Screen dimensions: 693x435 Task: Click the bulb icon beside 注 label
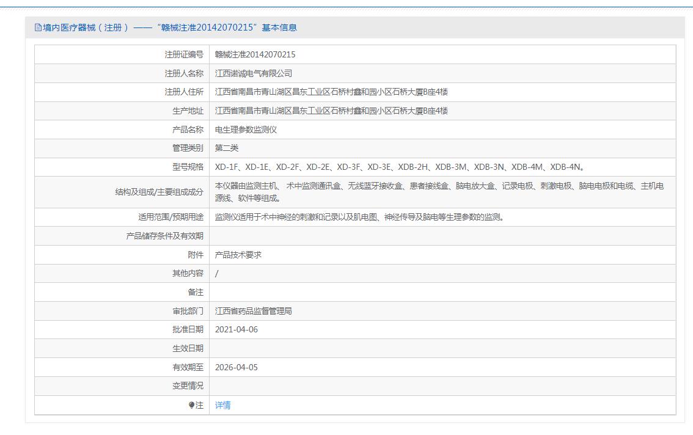tap(191, 405)
